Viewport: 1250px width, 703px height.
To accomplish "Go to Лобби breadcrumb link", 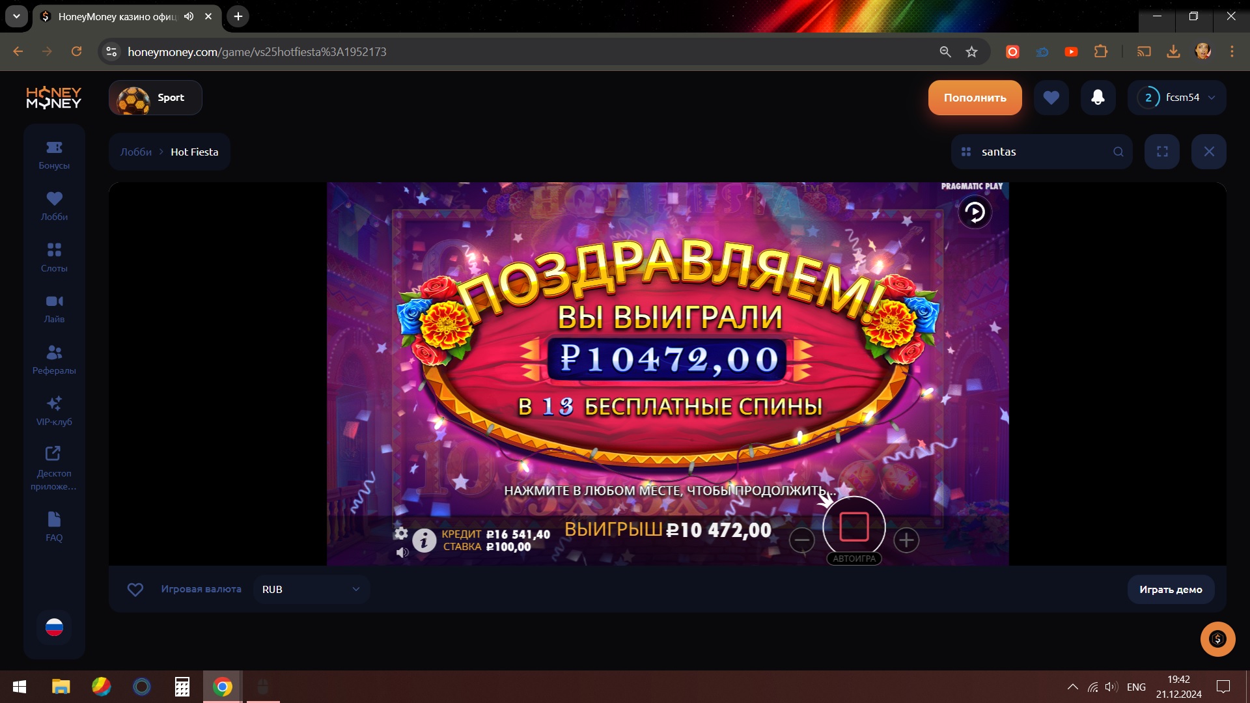I will (135, 152).
